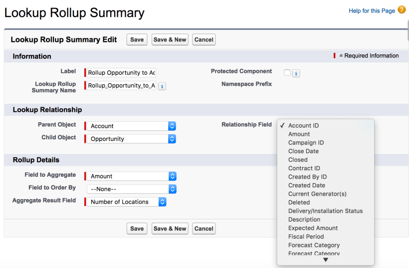This screenshot has width=409, height=268.
Task: Select the checked Account ID option
Action: (303, 126)
